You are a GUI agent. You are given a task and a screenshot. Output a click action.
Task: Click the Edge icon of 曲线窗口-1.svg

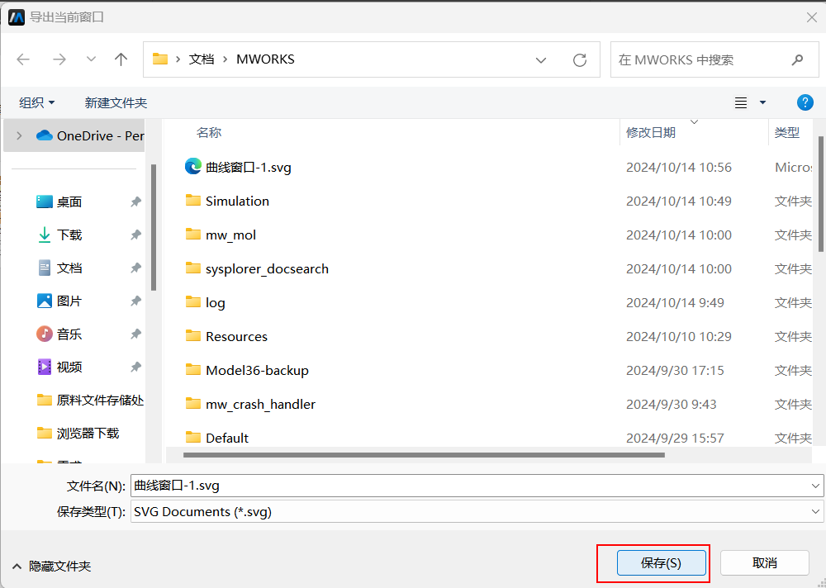[192, 167]
